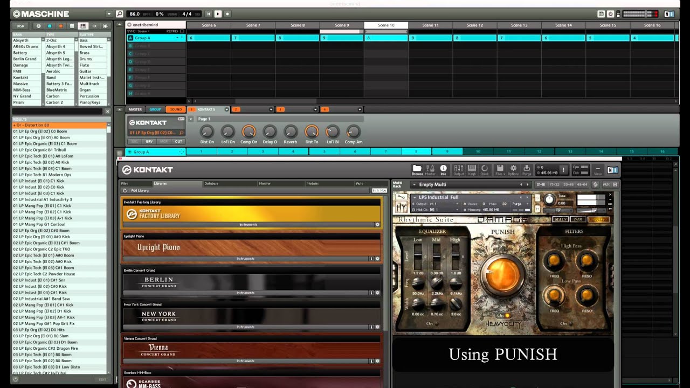Open module slot 3 dropdown arrow
The height and width of the screenshot is (388, 690).
coord(315,109)
